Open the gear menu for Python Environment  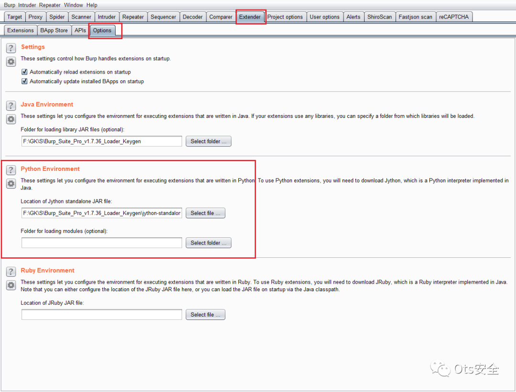11,184
